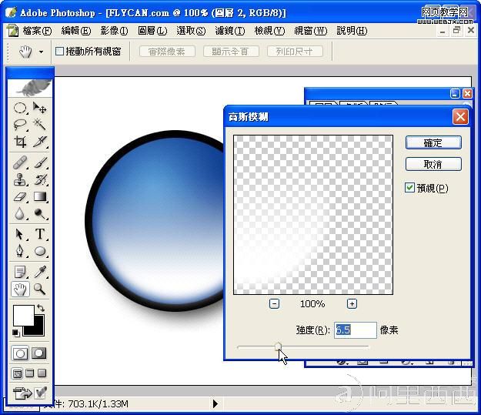The height and width of the screenshot is (415, 481).
Task: Open the 影像(I) menu
Action: click(x=114, y=31)
